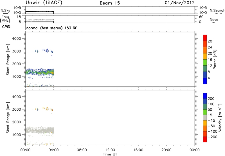Click the "16:00" time tick label

(x=138, y=150)
